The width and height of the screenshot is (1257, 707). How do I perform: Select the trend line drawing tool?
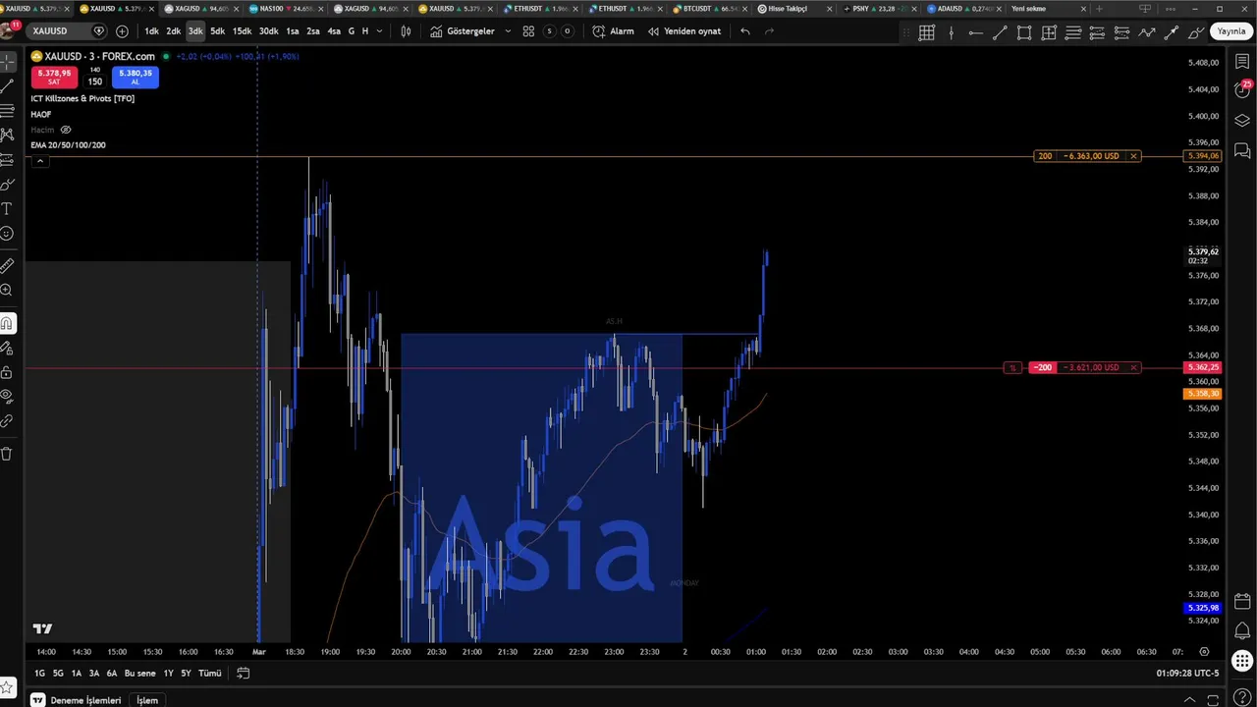tap(7, 86)
